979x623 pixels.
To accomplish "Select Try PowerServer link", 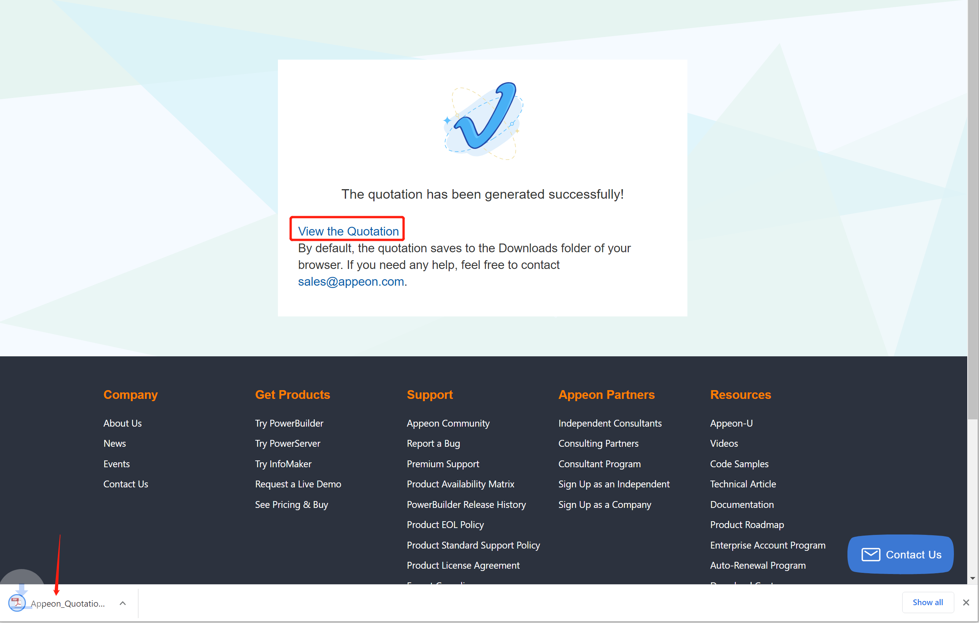I will coord(287,443).
